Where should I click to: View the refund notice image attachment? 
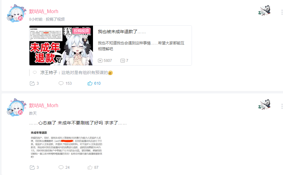click(x=66, y=144)
